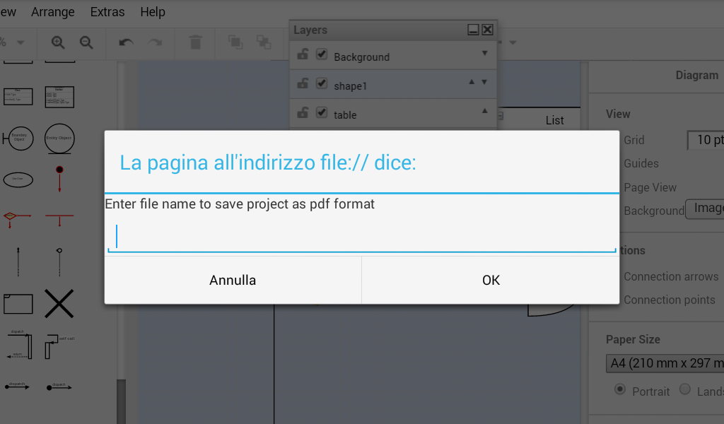This screenshot has height=424, width=724.
Task: Open the Extras menu
Action: click(x=107, y=12)
